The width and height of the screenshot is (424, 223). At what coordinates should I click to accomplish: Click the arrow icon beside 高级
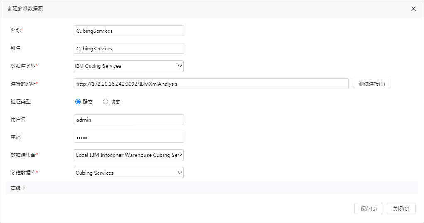(x=24, y=188)
